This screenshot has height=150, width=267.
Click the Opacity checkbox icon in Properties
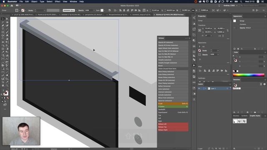199,55
